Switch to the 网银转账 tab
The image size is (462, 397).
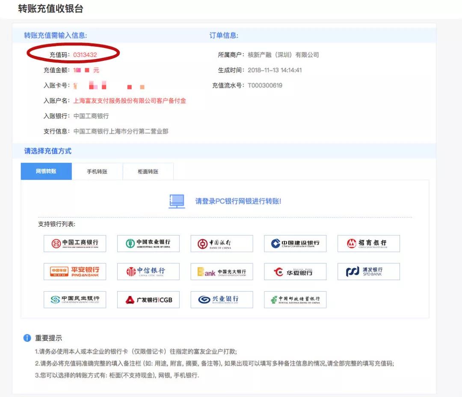(x=46, y=171)
